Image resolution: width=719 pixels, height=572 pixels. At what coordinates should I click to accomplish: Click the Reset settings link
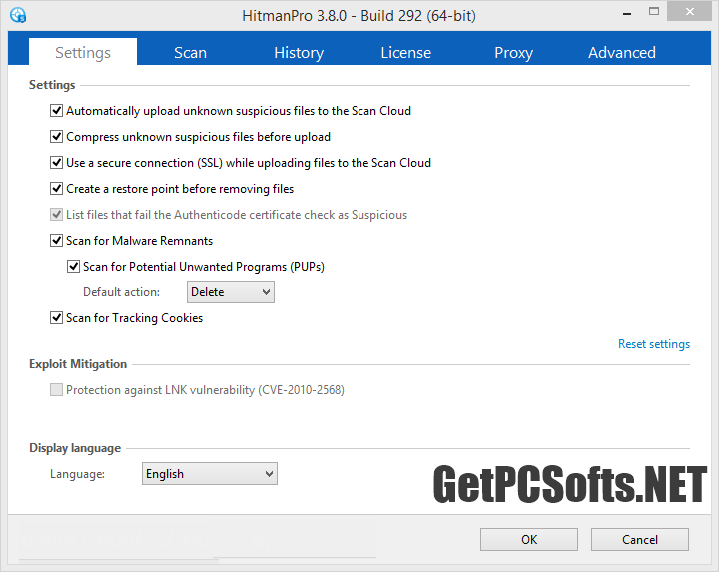(653, 344)
